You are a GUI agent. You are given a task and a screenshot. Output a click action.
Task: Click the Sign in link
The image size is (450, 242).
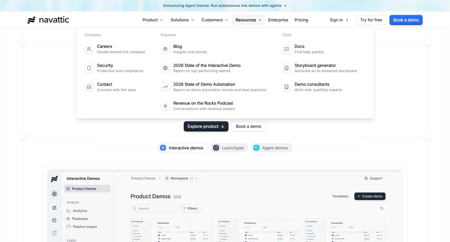pyautogui.click(x=339, y=20)
